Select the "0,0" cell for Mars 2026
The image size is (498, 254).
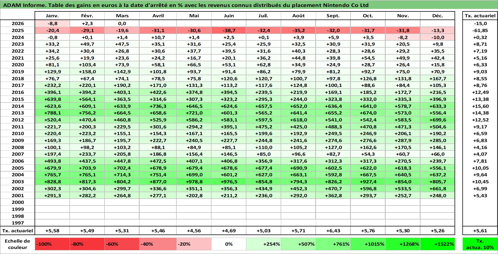pos(122,24)
